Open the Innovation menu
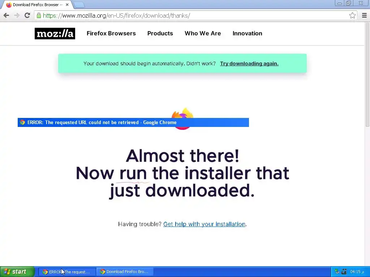Viewport: 370px width, 277px height. pyautogui.click(x=247, y=34)
